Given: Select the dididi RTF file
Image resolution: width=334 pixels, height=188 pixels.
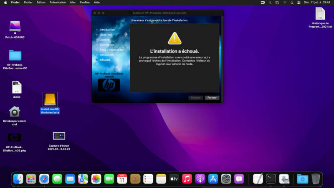Looking at the screenshot, I should pyautogui.click(x=17, y=87).
